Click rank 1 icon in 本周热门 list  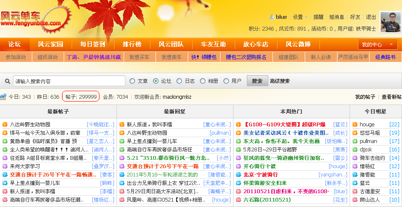(x=238, y=124)
